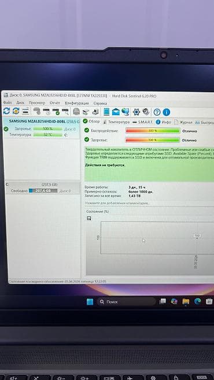The height and width of the screenshot is (380, 214).
Task: Click the C: free space bar
Action: 43,191
